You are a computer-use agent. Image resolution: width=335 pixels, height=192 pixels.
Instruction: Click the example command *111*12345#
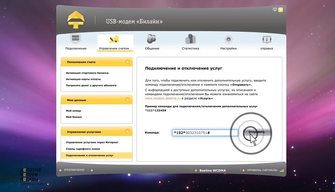coord(155,111)
